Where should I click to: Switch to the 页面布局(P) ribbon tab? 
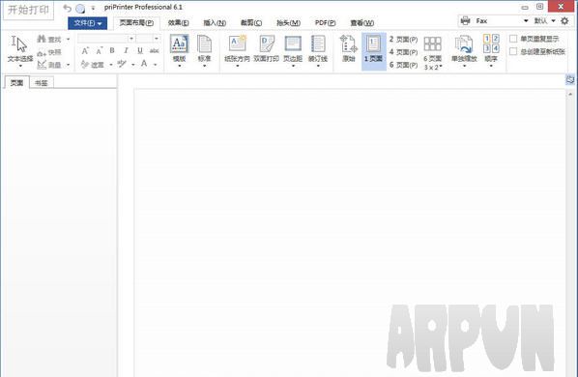click(136, 23)
